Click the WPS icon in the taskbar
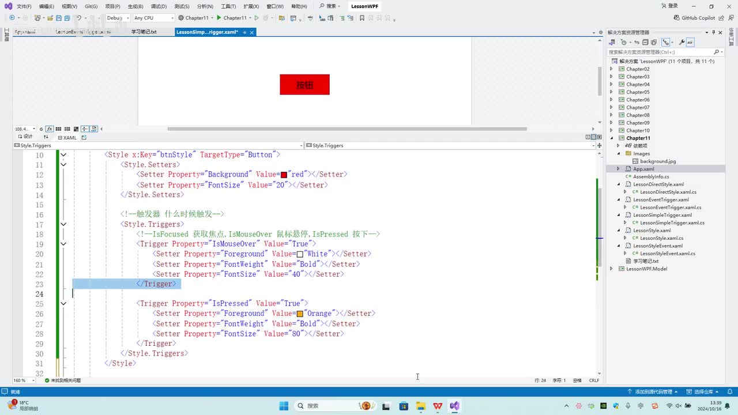738x415 pixels. [x=438, y=406]
